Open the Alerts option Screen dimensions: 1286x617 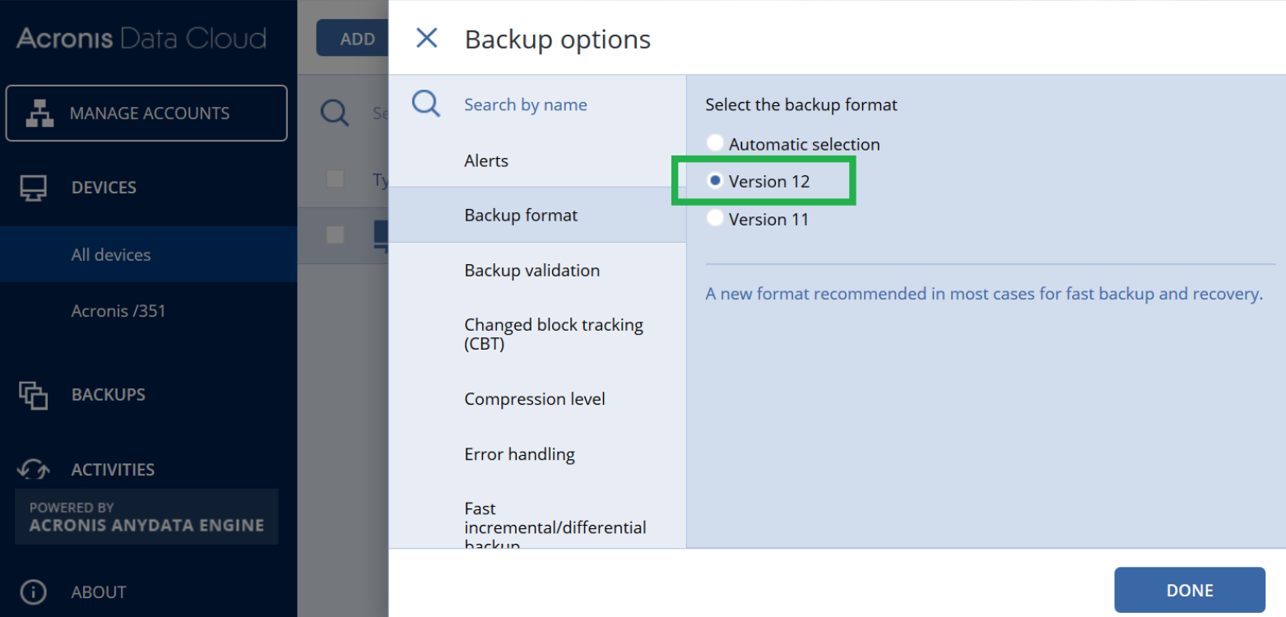pos(537,160)
